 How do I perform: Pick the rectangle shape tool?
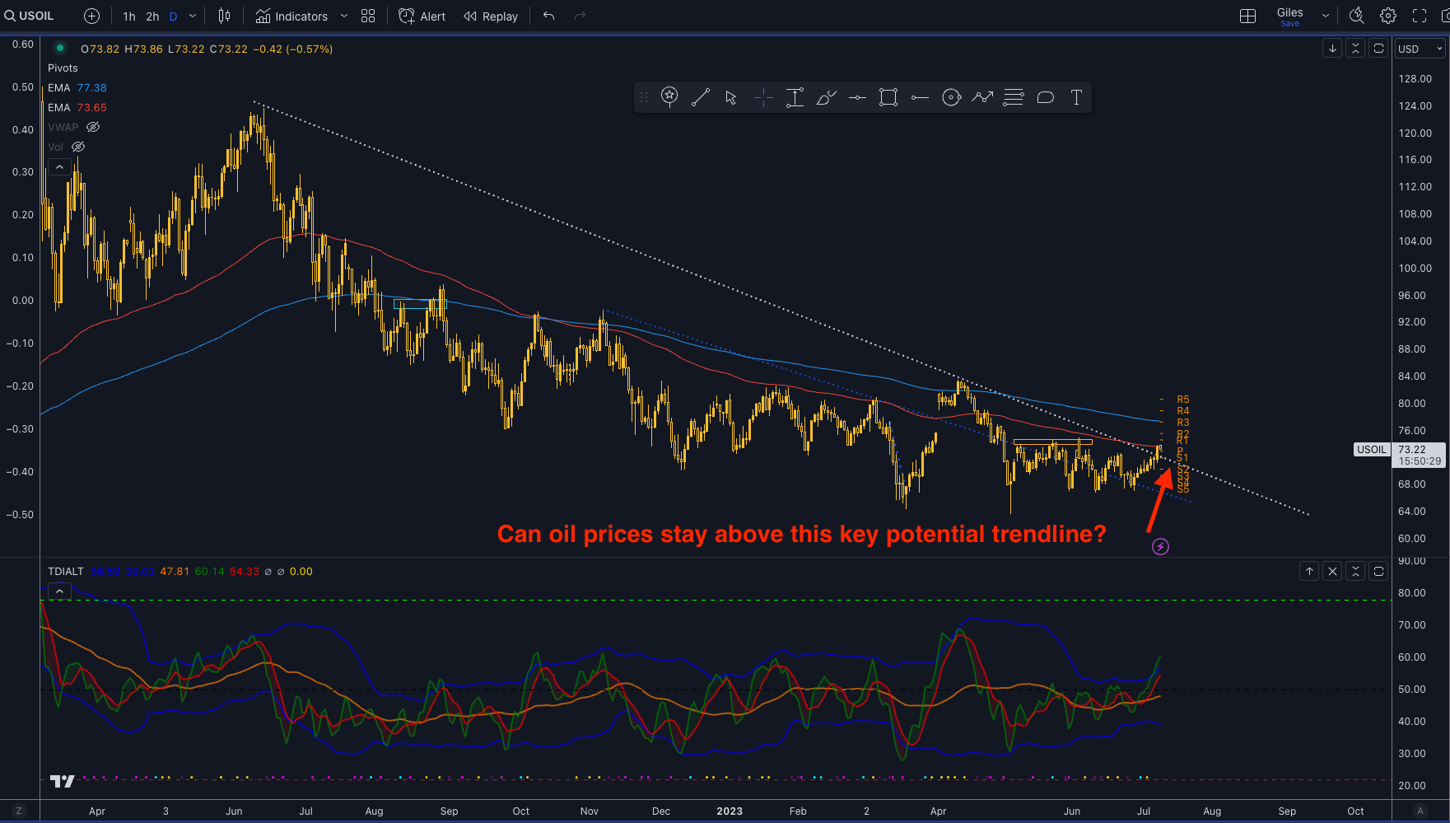(888, 98)
